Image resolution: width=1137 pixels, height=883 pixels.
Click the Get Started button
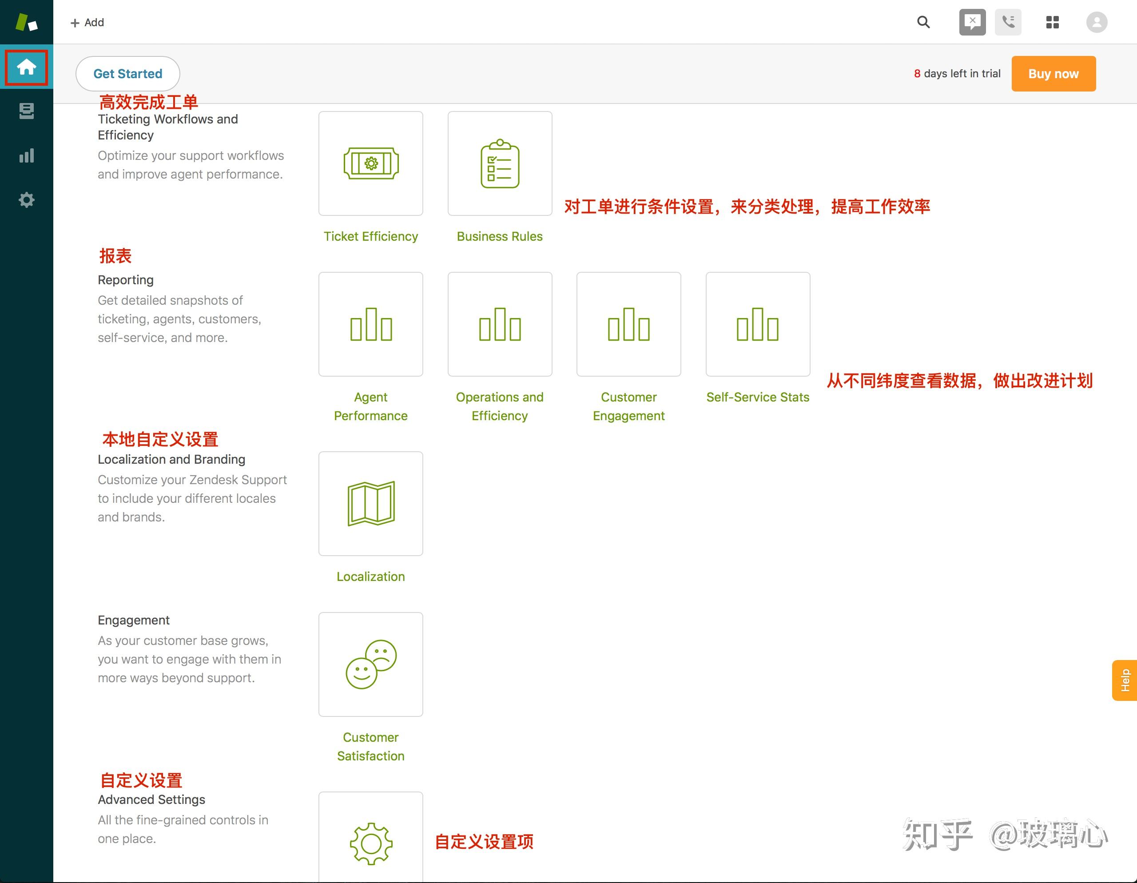(x=127, y=74)
